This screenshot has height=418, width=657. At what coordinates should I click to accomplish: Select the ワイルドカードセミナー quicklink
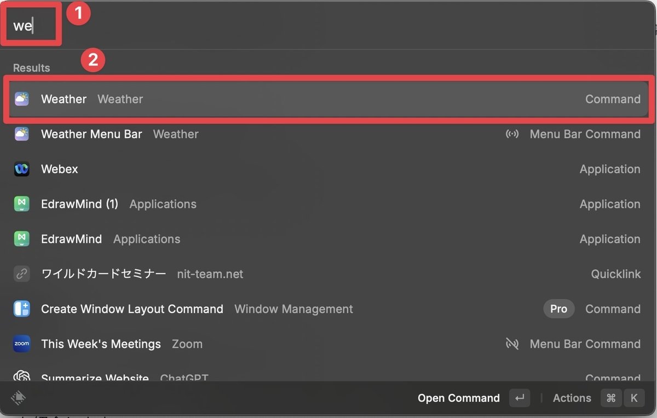coord(327,274)
